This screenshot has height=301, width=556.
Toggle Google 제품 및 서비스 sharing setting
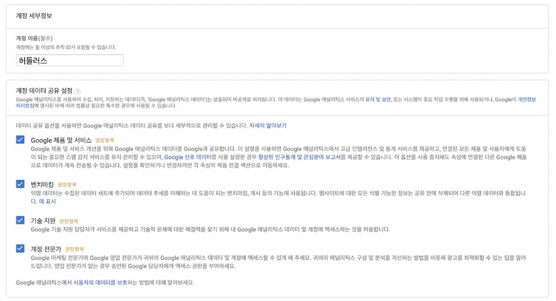coord(20,140)
